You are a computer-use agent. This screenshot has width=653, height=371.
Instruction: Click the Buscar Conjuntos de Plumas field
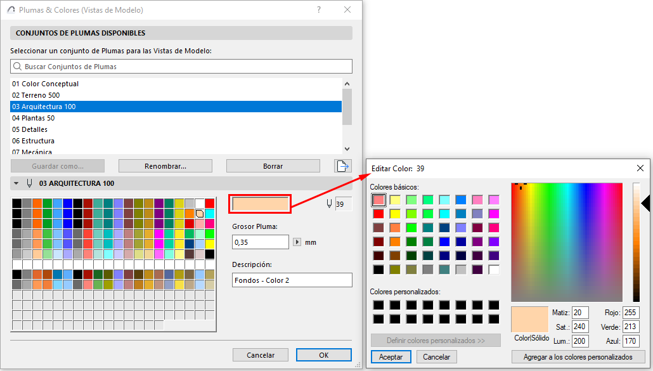click(x=178, y=66)
